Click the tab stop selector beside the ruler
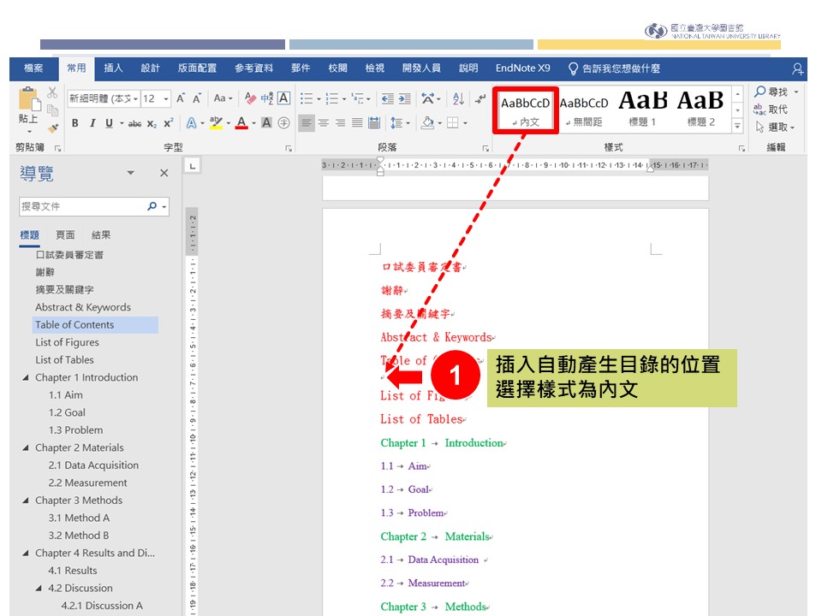822x616 pixels. click(193, 166)
